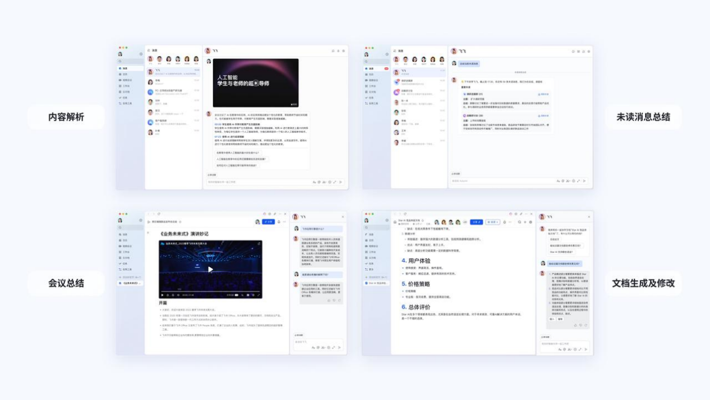
Task: Close the AI chat panel in 会议总结 window
Action: [x=343, y=217]
